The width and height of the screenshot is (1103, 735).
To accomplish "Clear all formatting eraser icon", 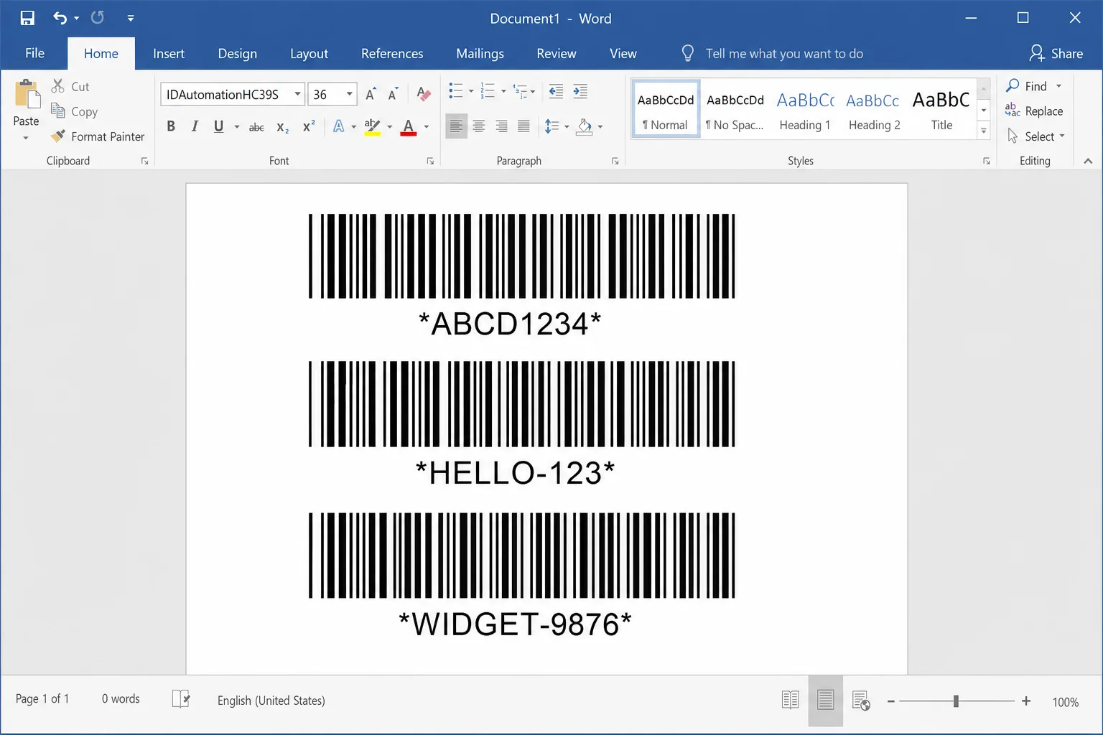I will [x=424, y=94].
